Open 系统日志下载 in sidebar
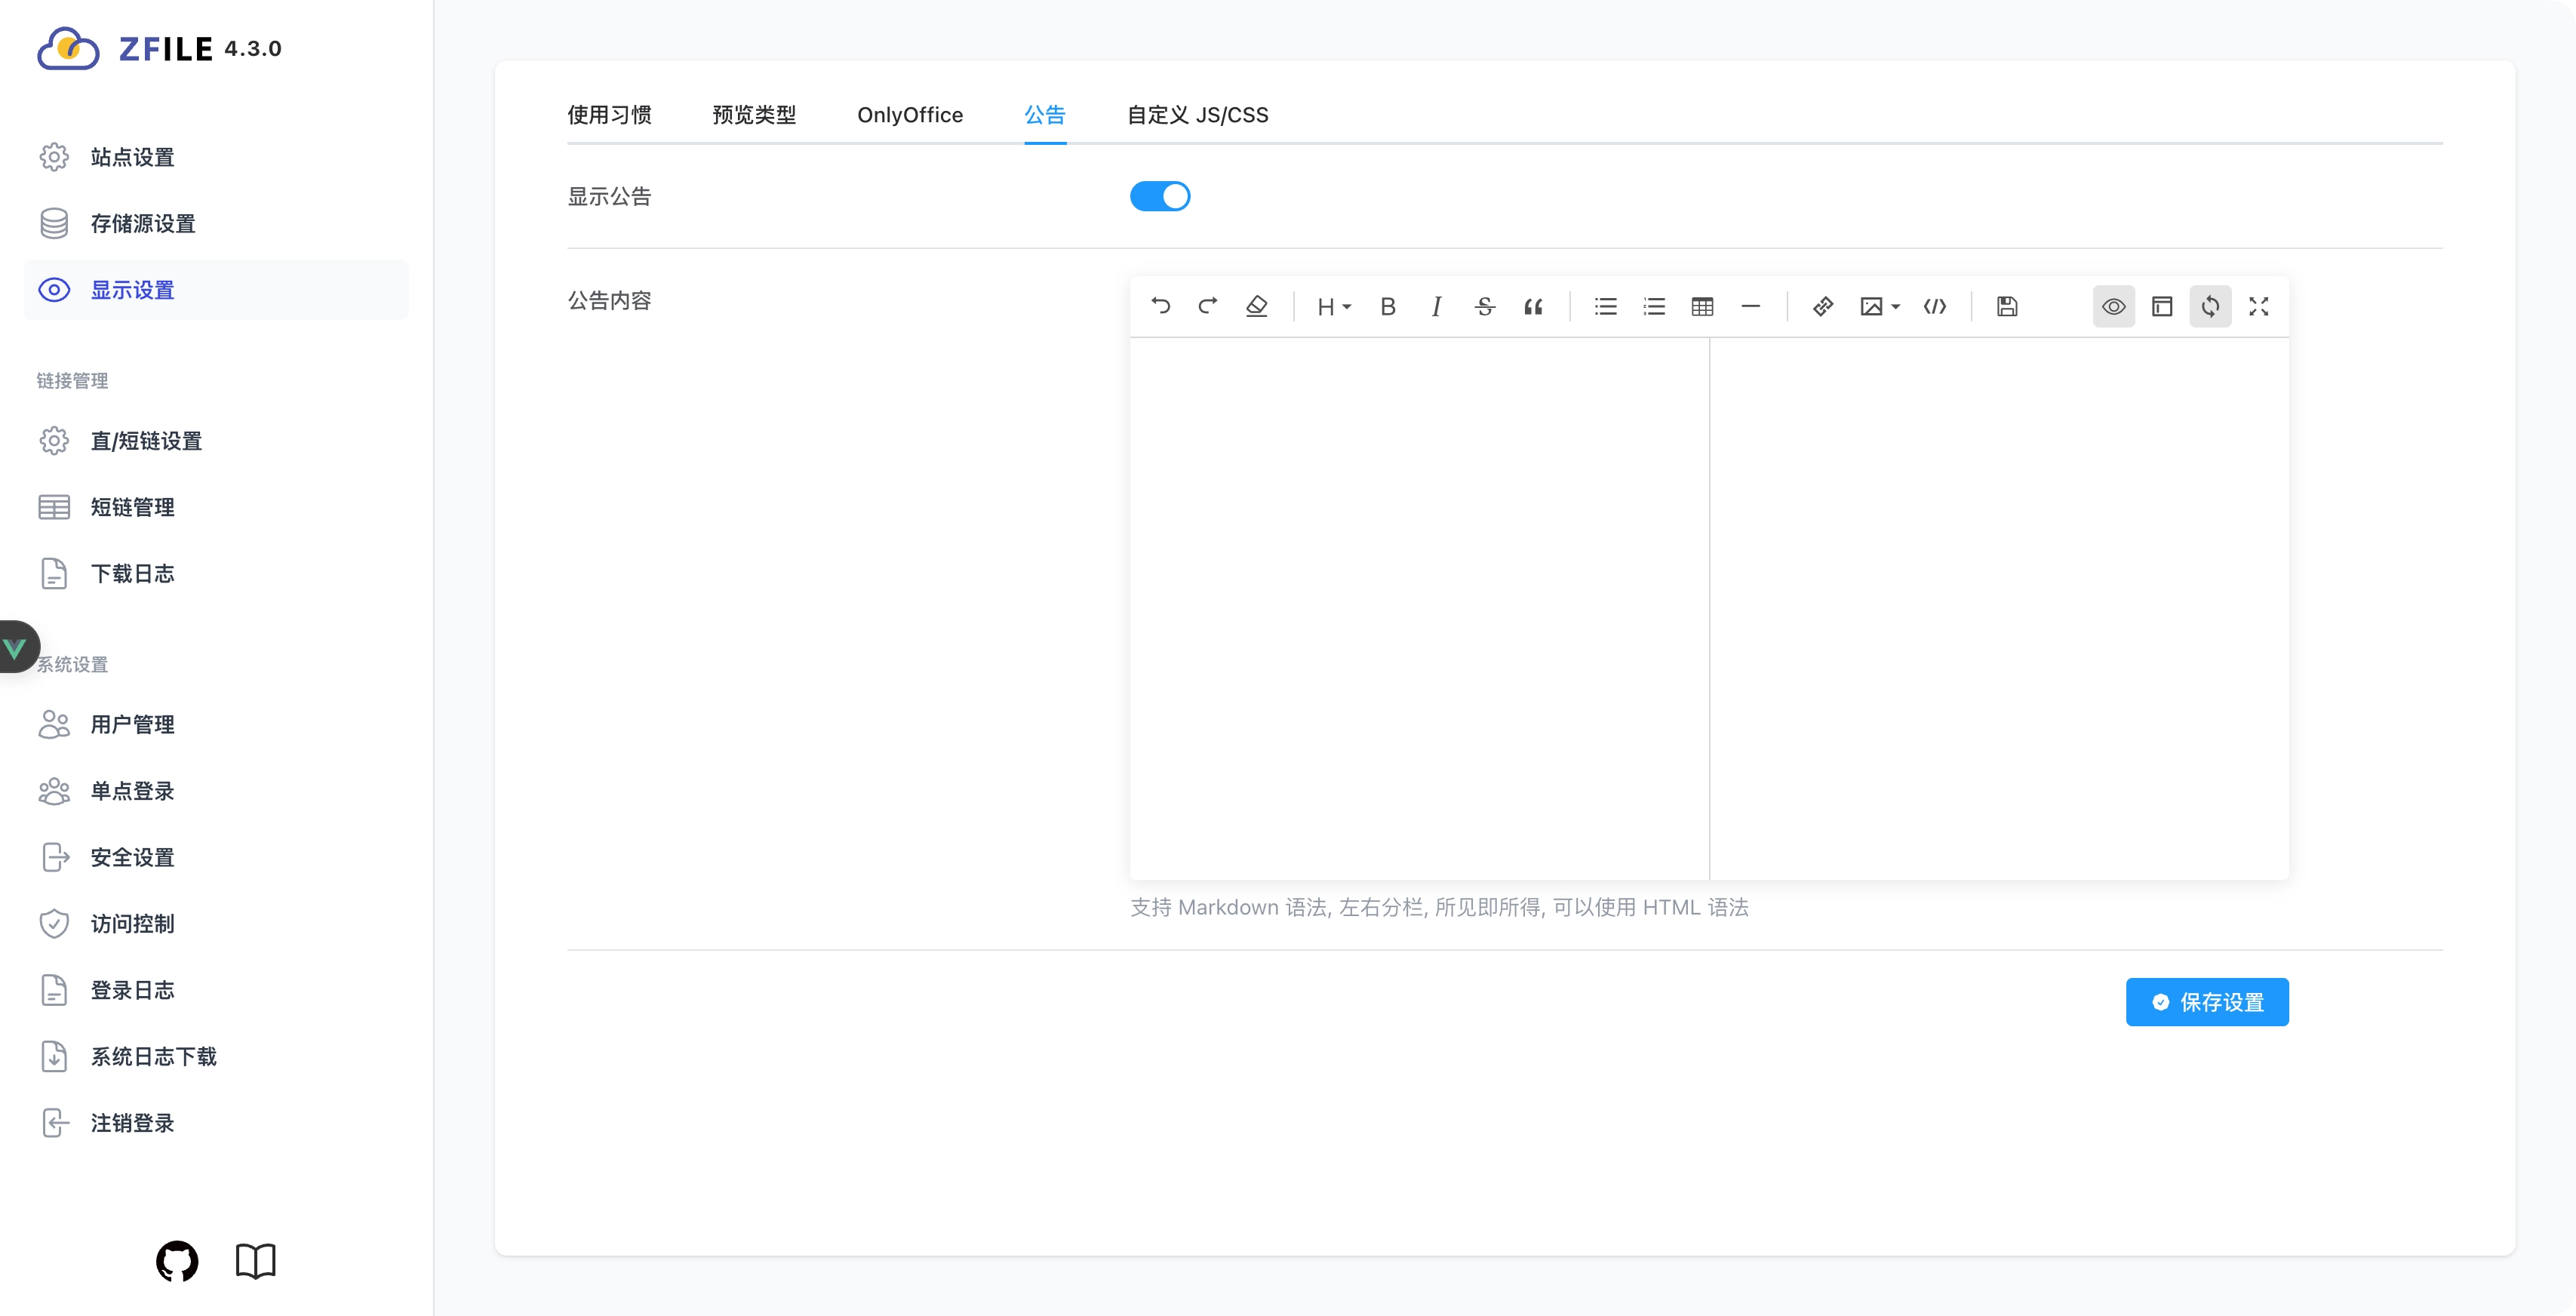The image size is (2576, 1316). [216, 1056]
